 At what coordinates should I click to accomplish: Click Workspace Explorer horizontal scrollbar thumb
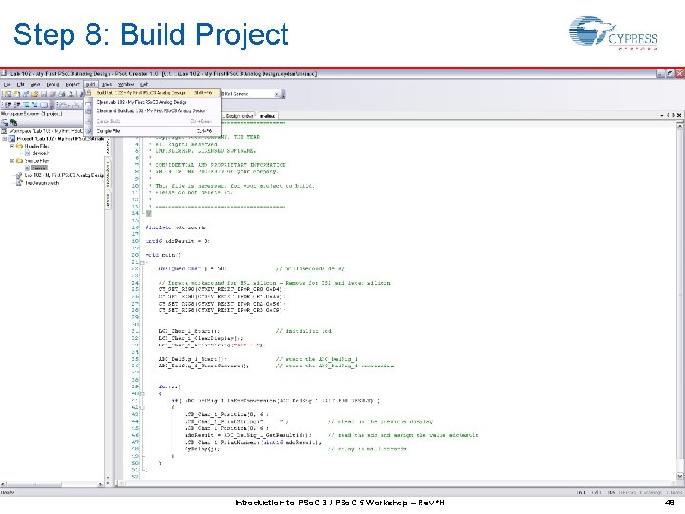(x=35, y=484)
